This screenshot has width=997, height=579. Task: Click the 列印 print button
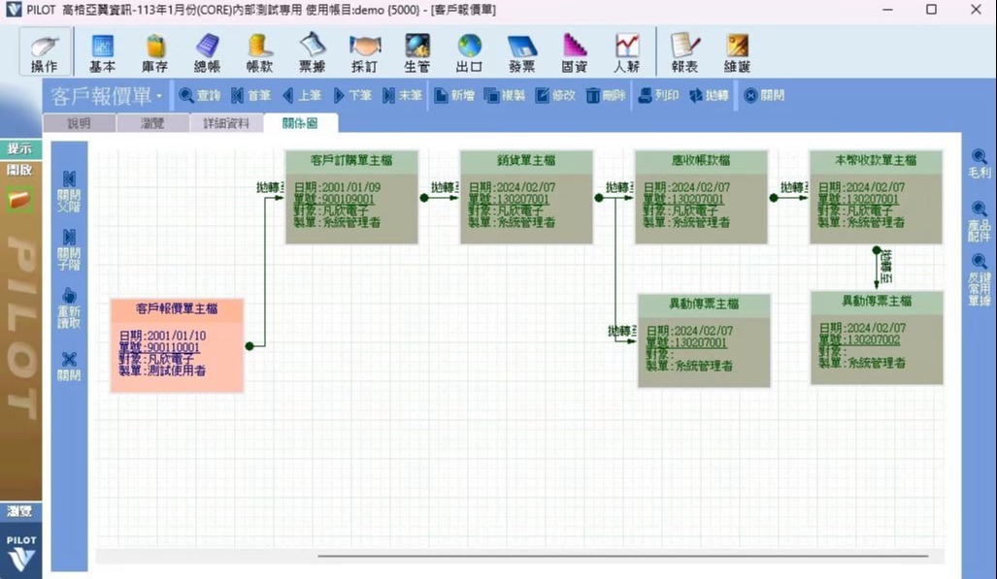pos(658,96)
